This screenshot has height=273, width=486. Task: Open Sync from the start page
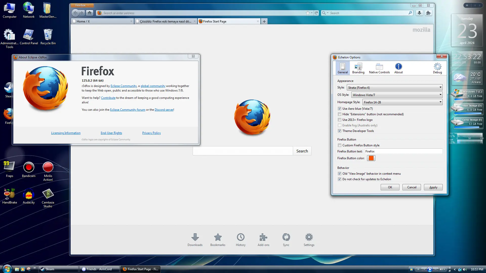point(286,240)
